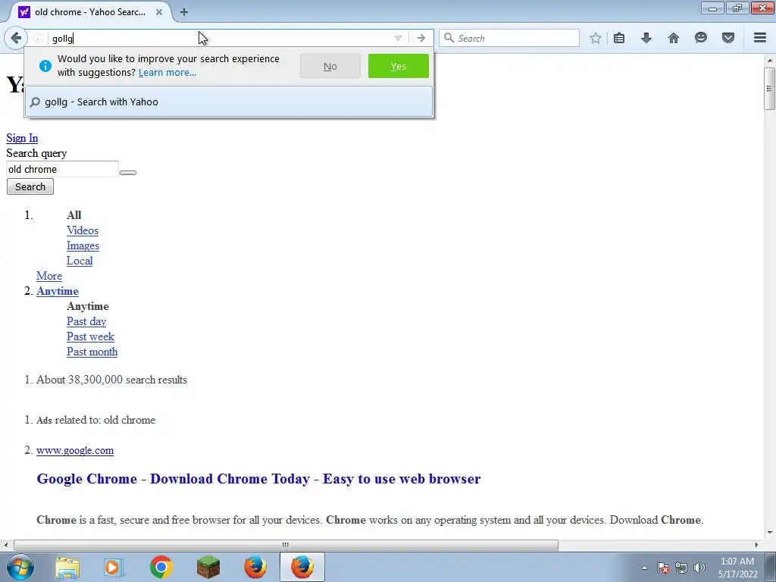
Task: Click the vertical scrollbar down arrow
Action: (x=770, y=533)
